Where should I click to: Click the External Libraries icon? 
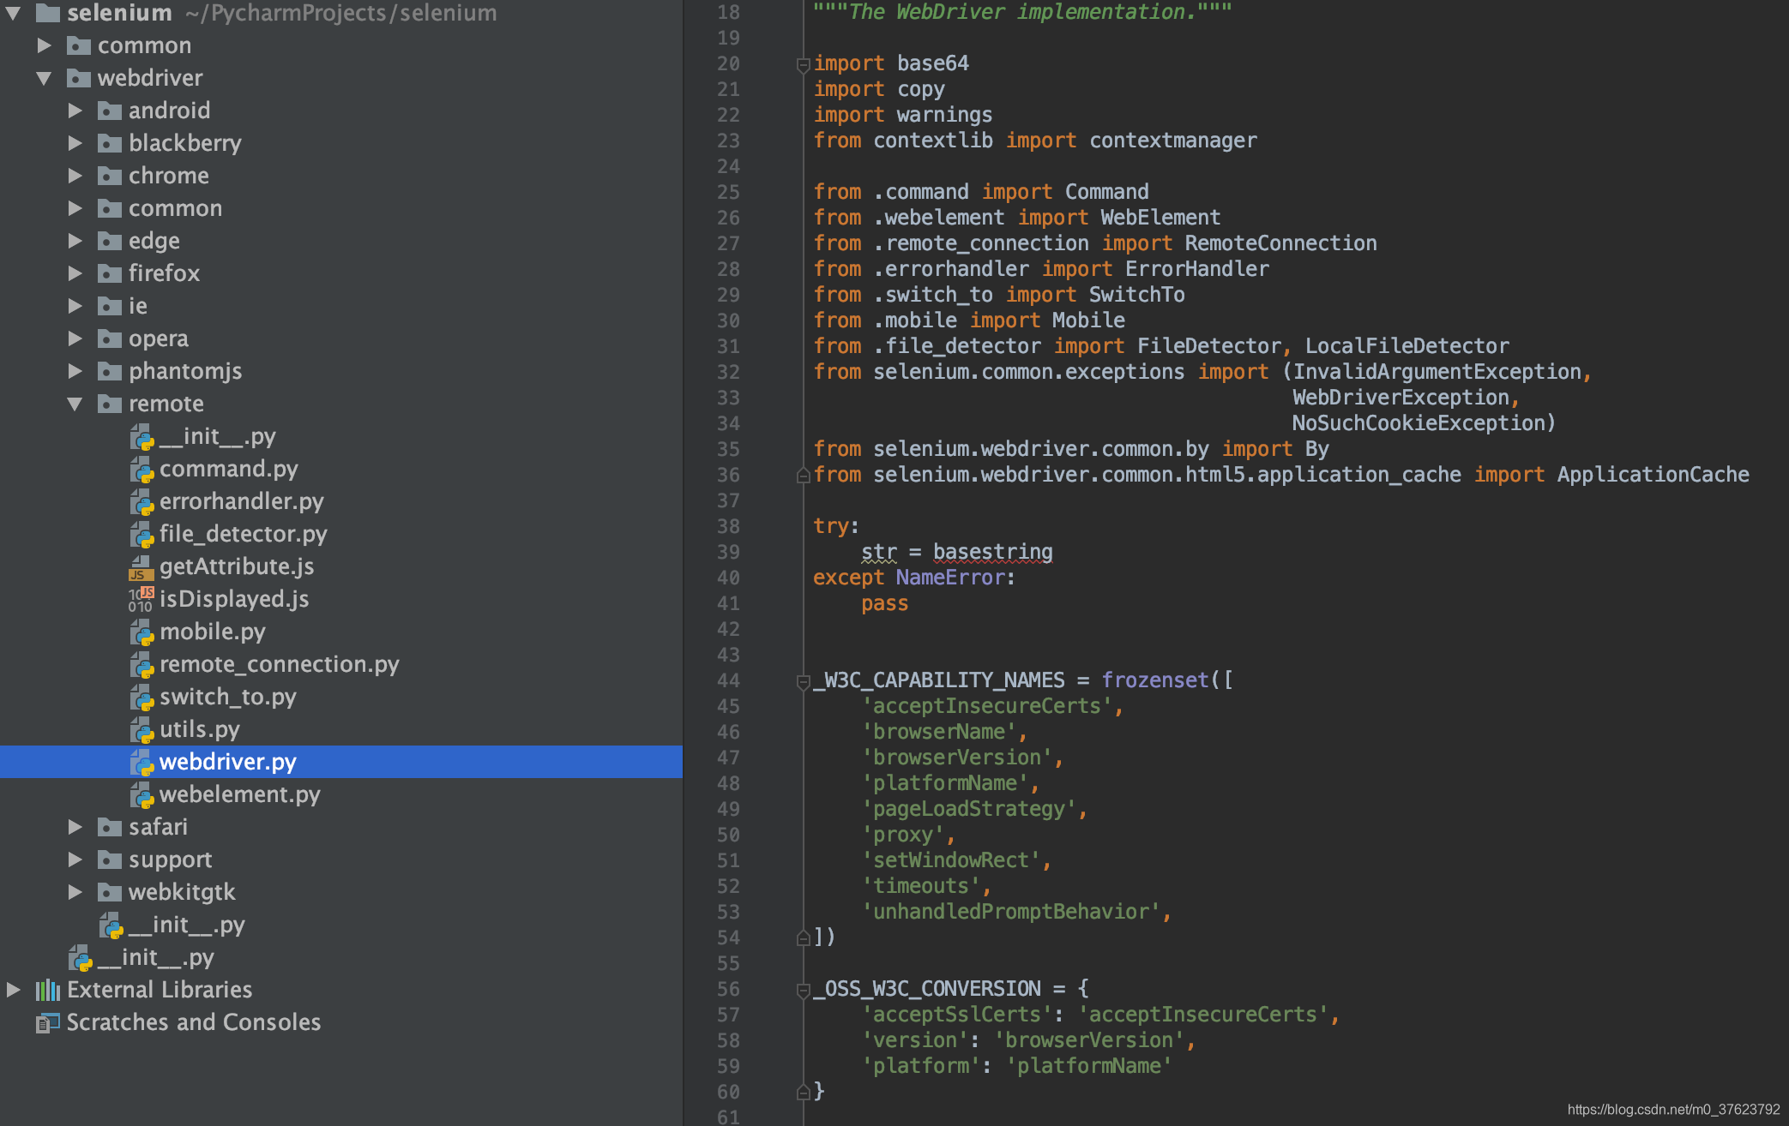(48, 990)
